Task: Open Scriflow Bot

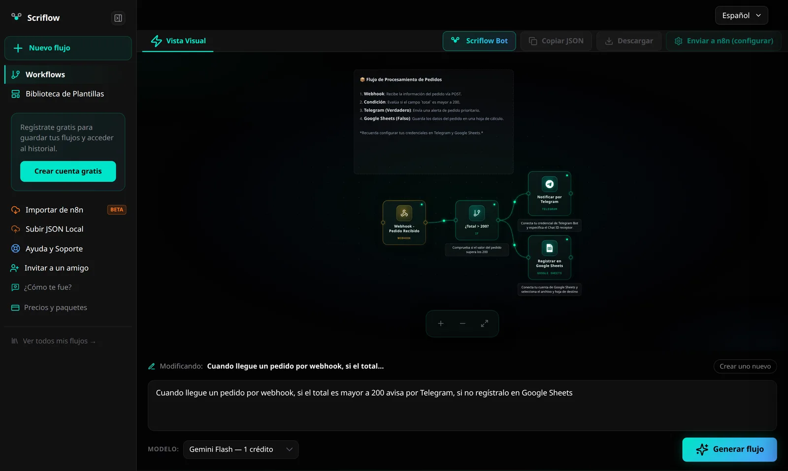Action: pyautogui.click(x=479, y=41)
